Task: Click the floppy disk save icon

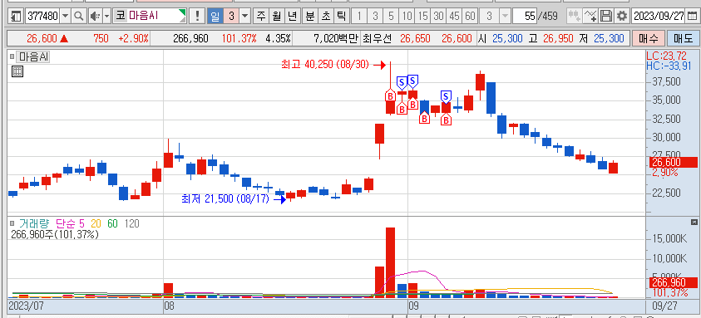Action: click(606, 17)
